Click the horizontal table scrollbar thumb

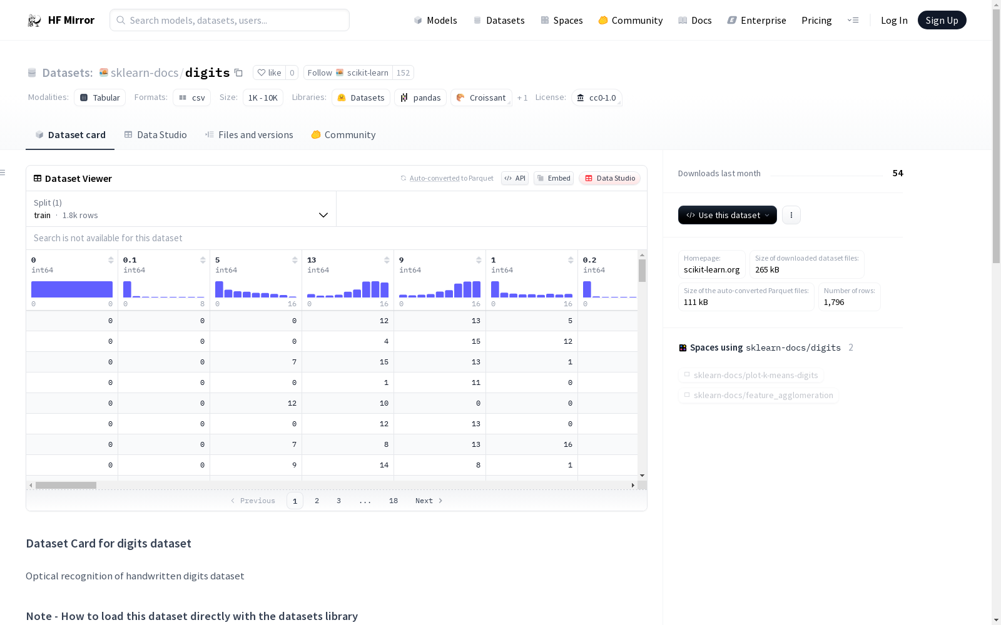(x=66, y=485)
